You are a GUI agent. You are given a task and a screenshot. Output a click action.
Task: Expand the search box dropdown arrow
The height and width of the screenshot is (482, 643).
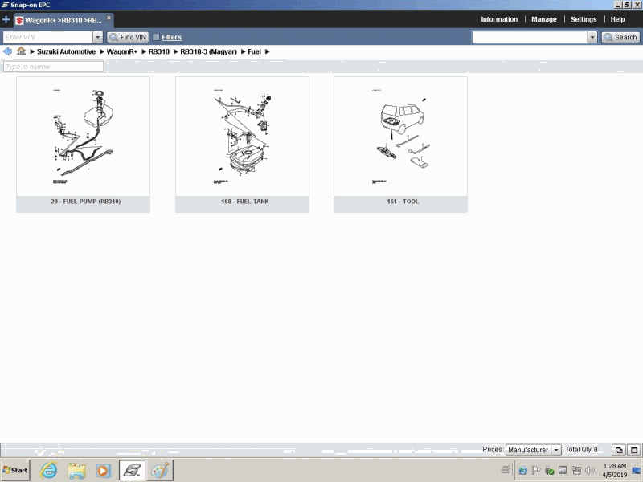[x=592, y=37]
